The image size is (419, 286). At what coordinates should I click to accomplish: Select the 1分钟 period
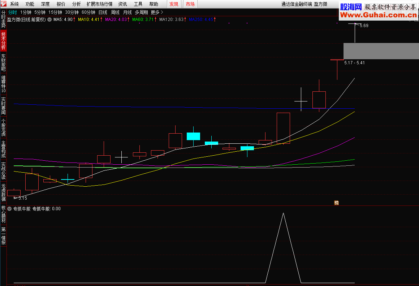(x=26, y=12)
